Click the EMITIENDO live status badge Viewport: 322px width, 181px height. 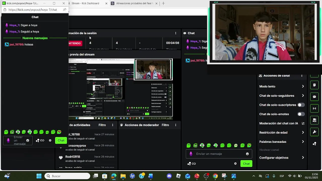(x=75, y=43)
